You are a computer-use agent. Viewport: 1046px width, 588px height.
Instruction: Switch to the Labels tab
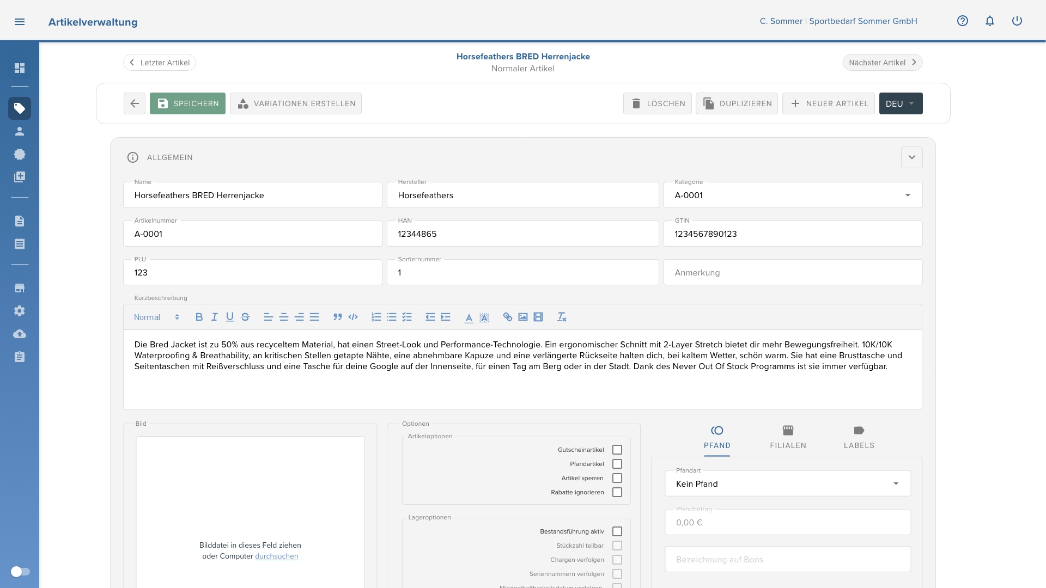click(859, 437)
